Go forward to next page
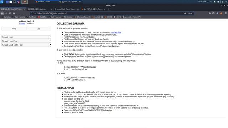Image resolution: width=228 pixels, height=128 pixels. point(6,13)
